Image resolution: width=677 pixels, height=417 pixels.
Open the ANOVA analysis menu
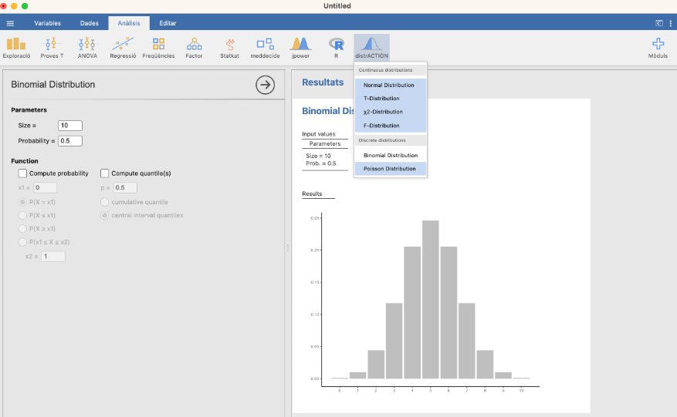[x=87, y=48]
